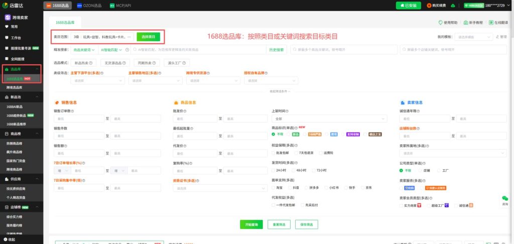The image size is (514, 244).
Task: Click the help icon beside 诚信通年限
Action: tap(418, 111)
